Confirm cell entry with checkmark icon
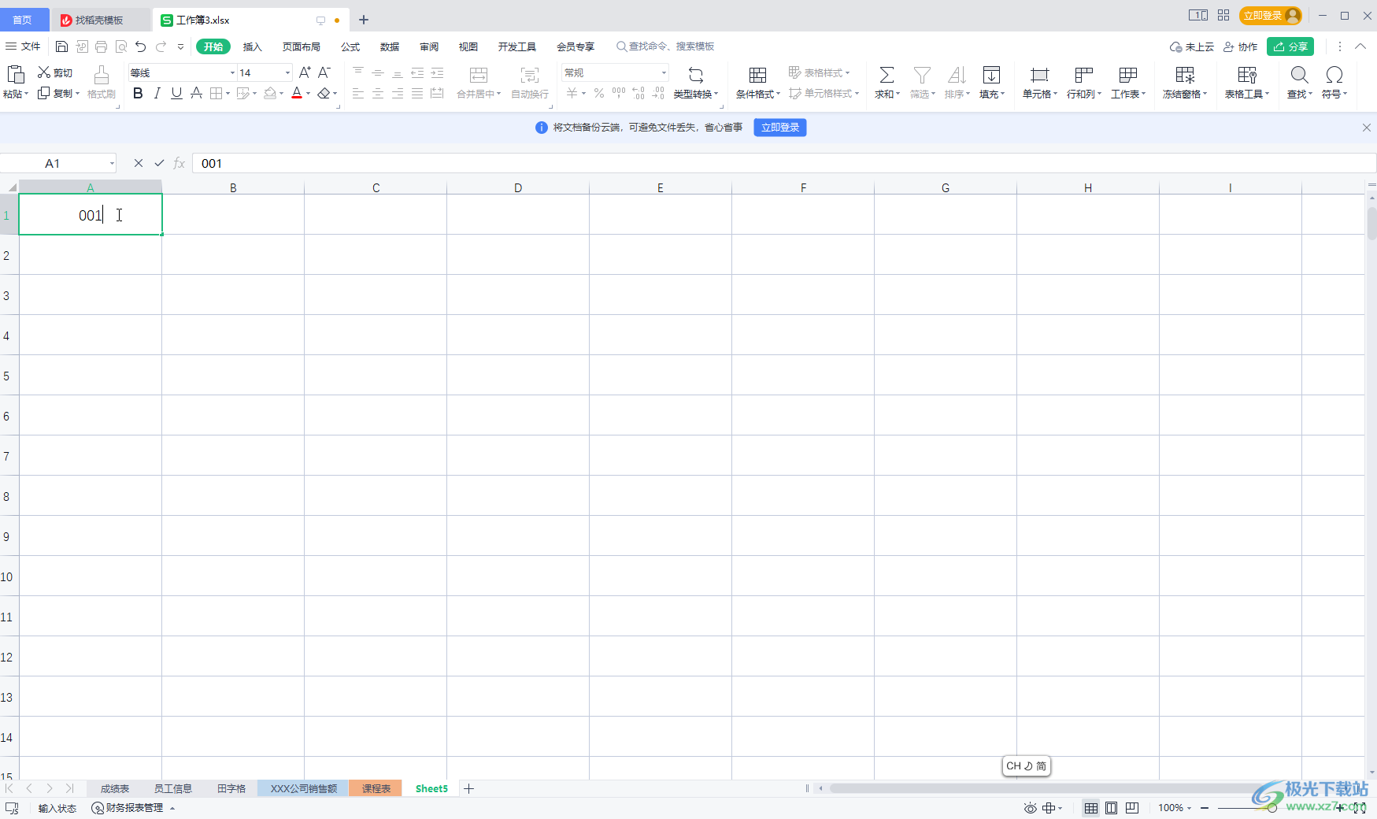Screen dimensions: 1377x819 pos(159,163)
